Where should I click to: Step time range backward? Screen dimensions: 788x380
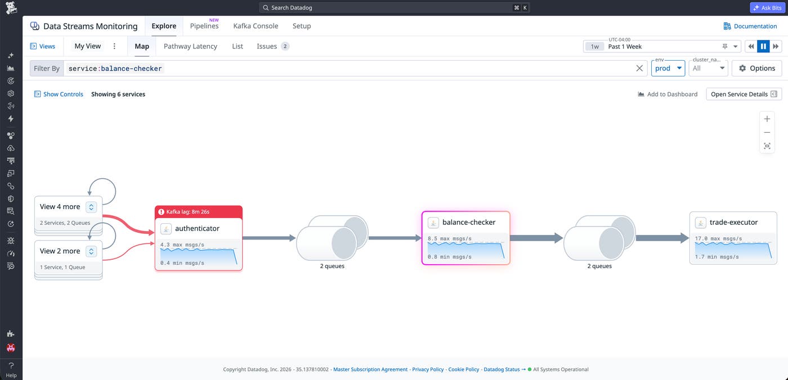751,47
